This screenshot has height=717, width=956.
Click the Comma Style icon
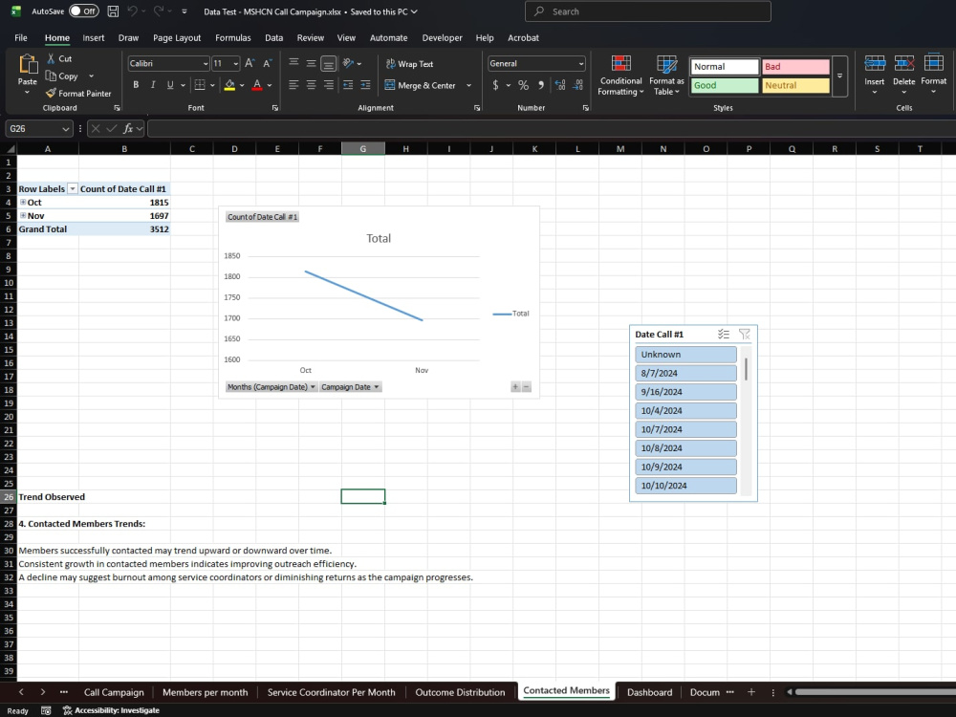541,85
